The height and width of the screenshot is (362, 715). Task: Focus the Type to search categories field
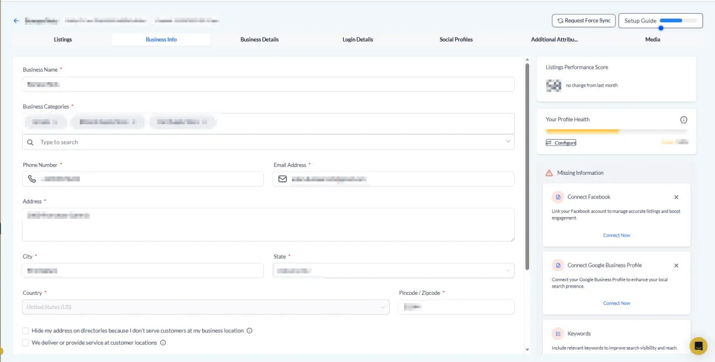(268, 142)
